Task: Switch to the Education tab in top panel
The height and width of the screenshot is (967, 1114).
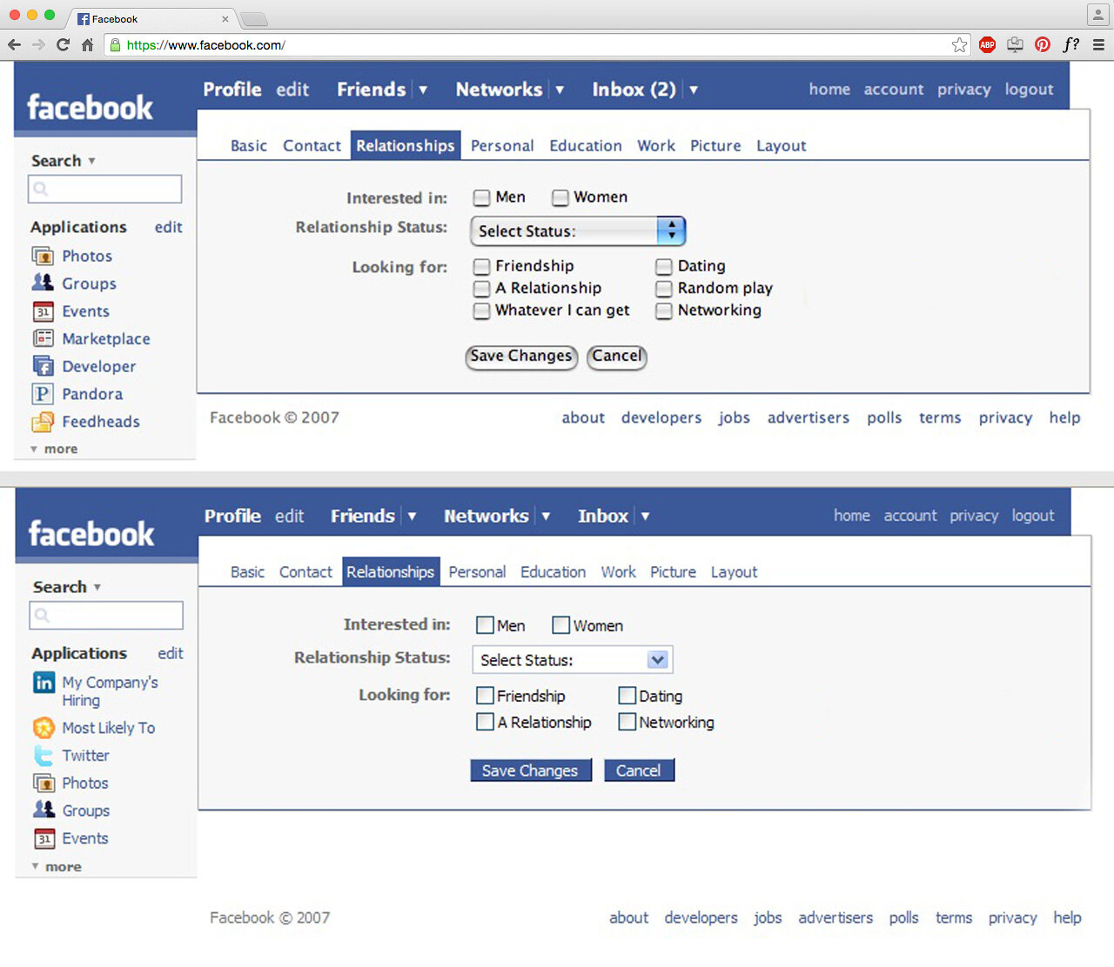Action: coord(585,146)
